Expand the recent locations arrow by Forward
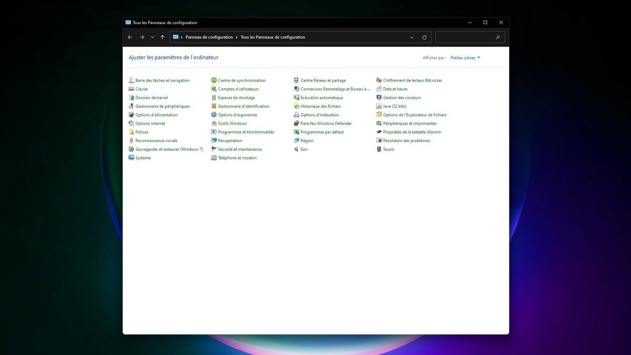 (x=152, y=37)
